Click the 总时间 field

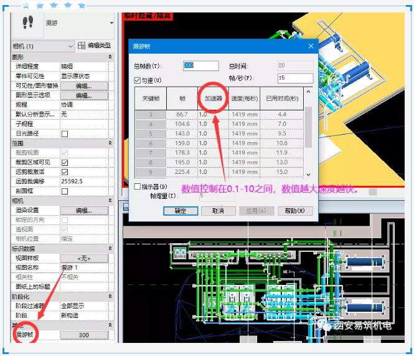296,65
